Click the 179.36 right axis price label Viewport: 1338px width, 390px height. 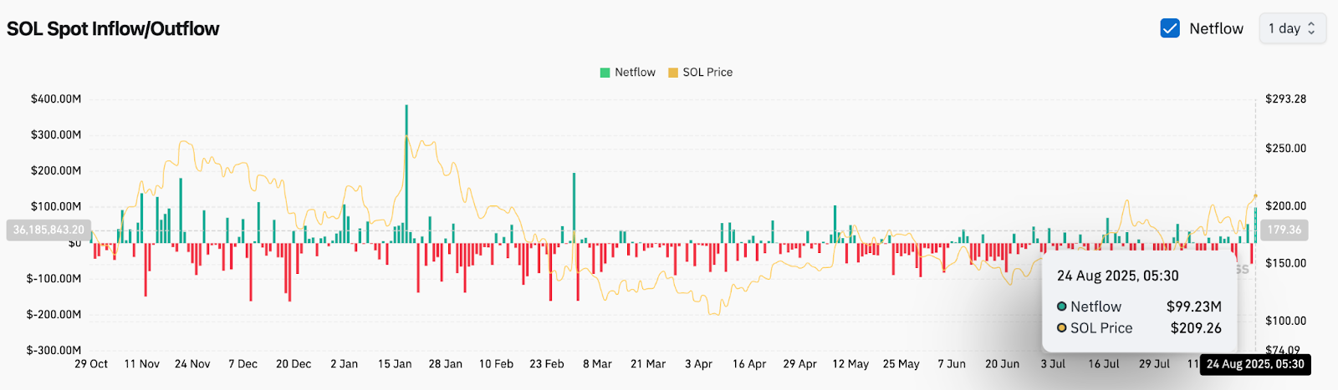pos(1284,230)
